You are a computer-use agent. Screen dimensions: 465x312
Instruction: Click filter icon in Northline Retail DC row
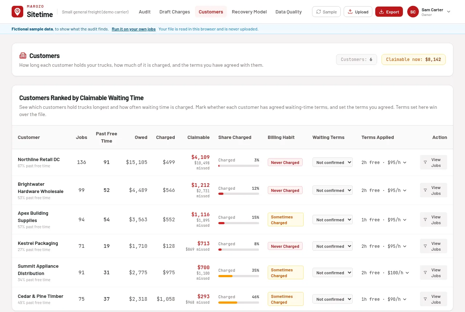point(425,163)
